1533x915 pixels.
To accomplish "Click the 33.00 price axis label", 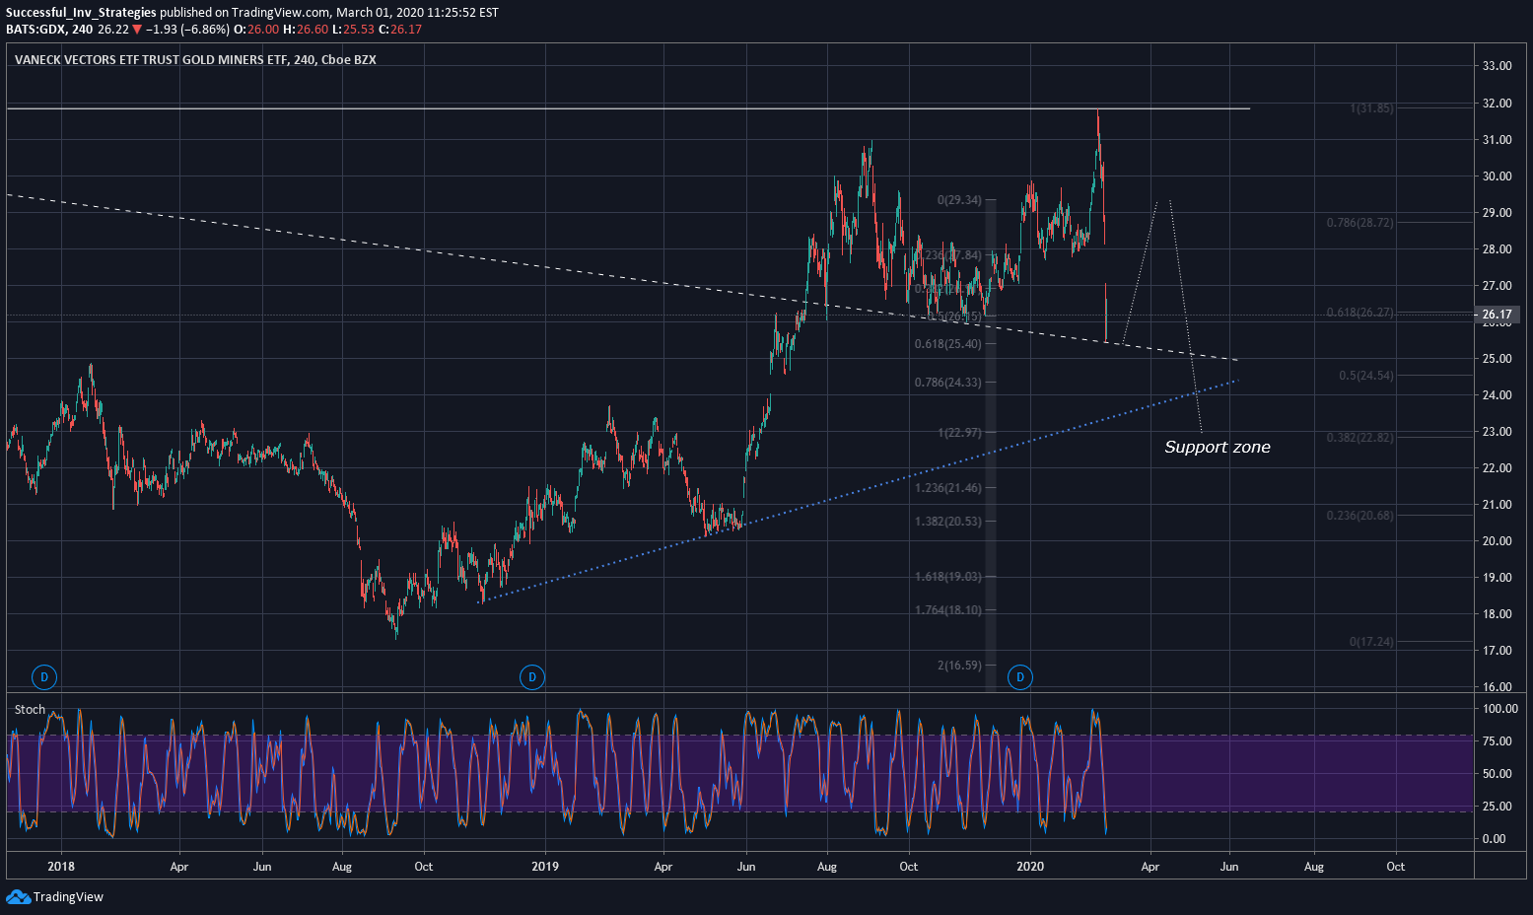I will (1497, 66).
